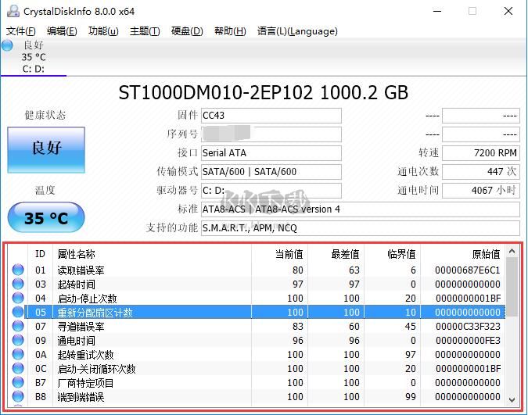
Task: Select the 端到端错误 attribute row
Action: click(x=257, y=397)
